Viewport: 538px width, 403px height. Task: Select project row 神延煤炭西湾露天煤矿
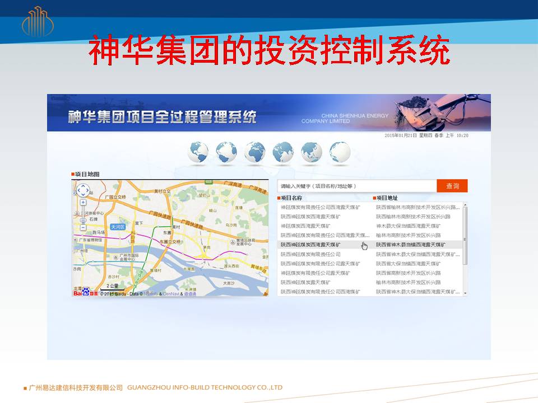[x=305, y=226]
